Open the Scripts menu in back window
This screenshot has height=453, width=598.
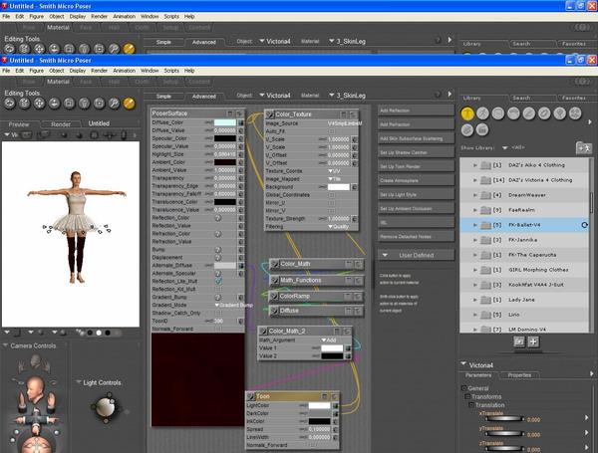coord(171,16)
